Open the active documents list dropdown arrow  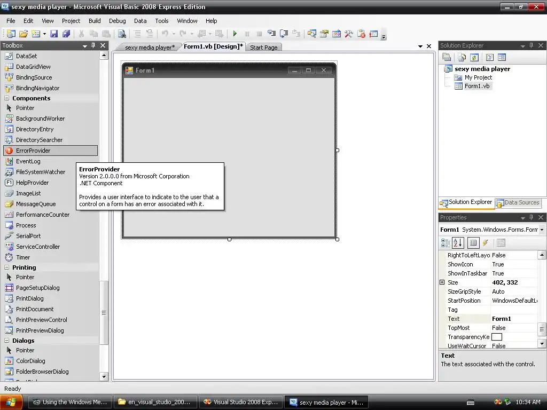coord(420,46)
